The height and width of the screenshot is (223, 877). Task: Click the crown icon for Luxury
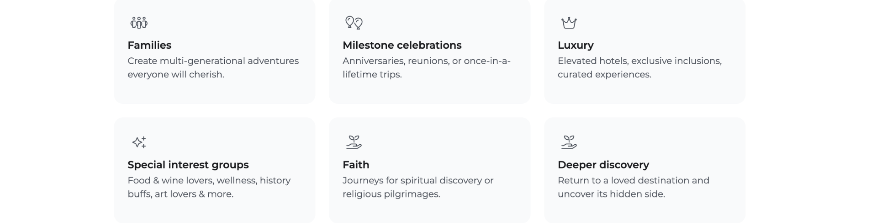click(569, 23)
